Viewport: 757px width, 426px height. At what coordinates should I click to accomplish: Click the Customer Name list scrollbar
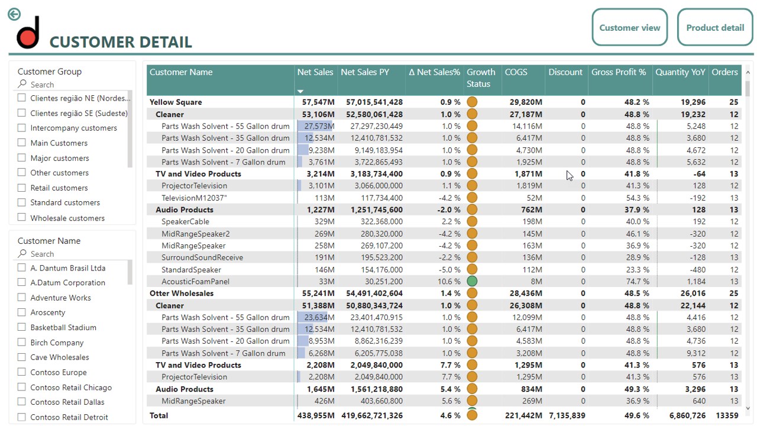coord(130,272)
